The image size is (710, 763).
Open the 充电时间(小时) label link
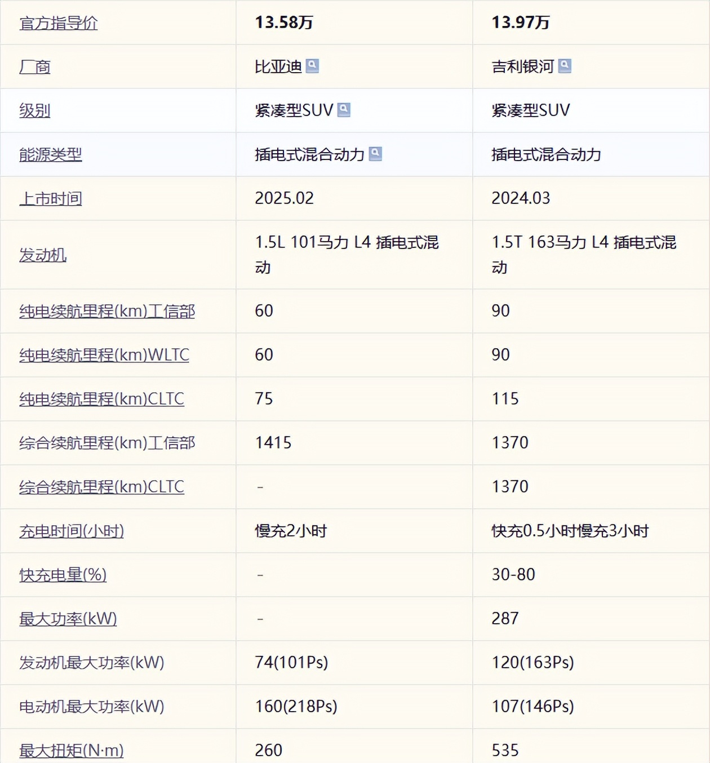pyautogui.click(x=72, y=531)
